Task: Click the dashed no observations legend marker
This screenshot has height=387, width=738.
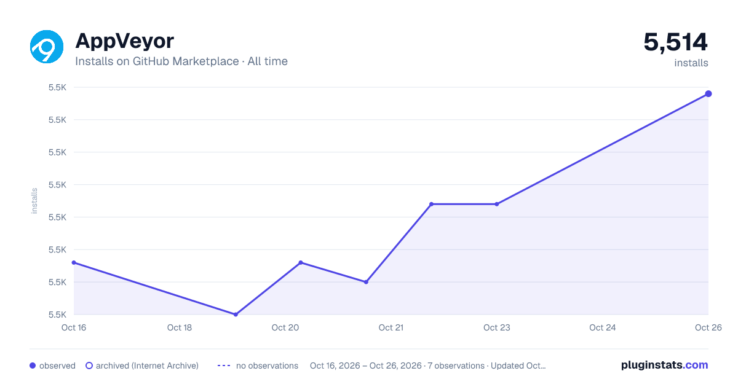Action: coord(224,365)
